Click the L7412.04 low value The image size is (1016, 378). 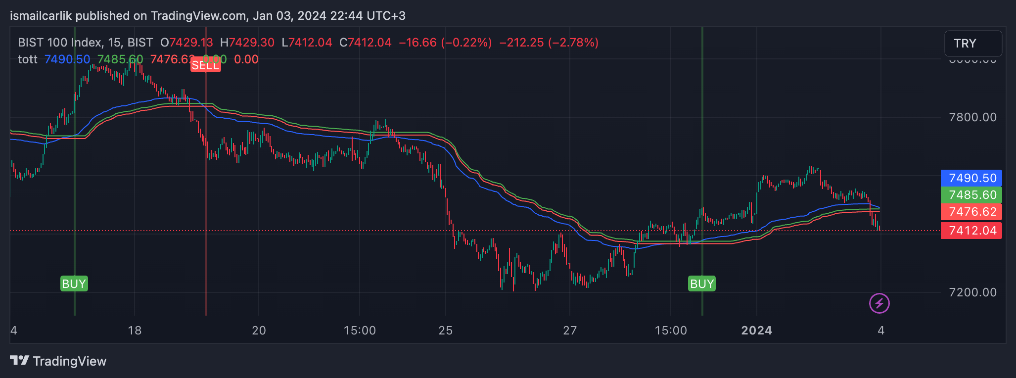coord(307,43)
